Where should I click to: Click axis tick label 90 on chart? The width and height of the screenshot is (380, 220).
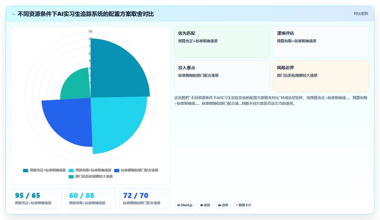tap(90, 32)
